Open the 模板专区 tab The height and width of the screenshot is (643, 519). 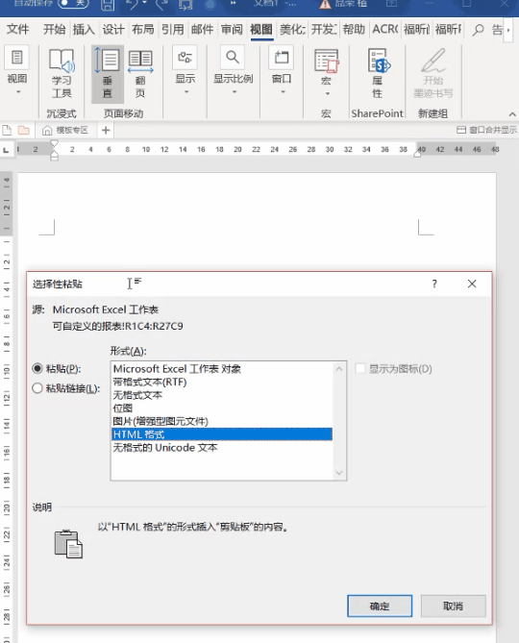(65, 131)
